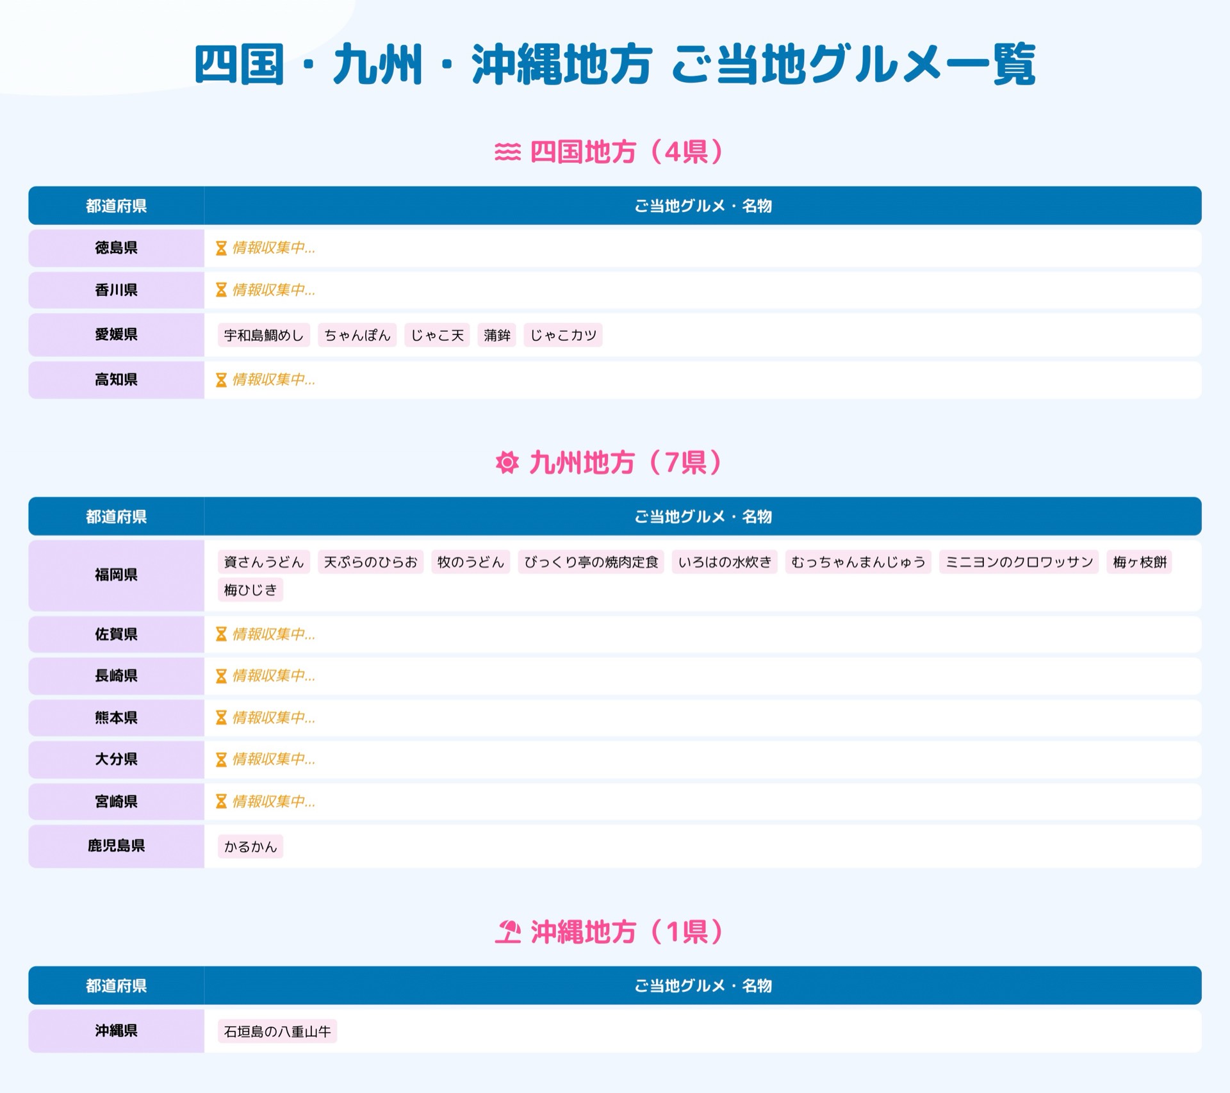Click the ミニヨンのクロワッサン tag

coord(1019,562)
